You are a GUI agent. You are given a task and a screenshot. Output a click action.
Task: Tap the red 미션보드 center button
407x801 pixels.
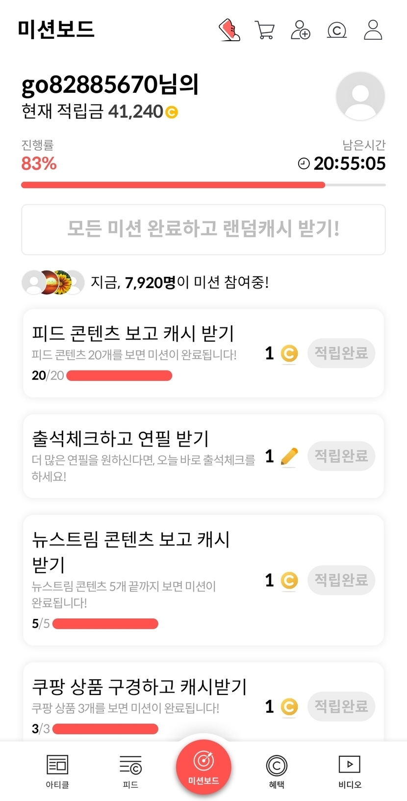[203, 766]
